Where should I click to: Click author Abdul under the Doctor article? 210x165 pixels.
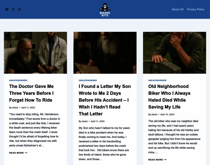coord(15,108)
